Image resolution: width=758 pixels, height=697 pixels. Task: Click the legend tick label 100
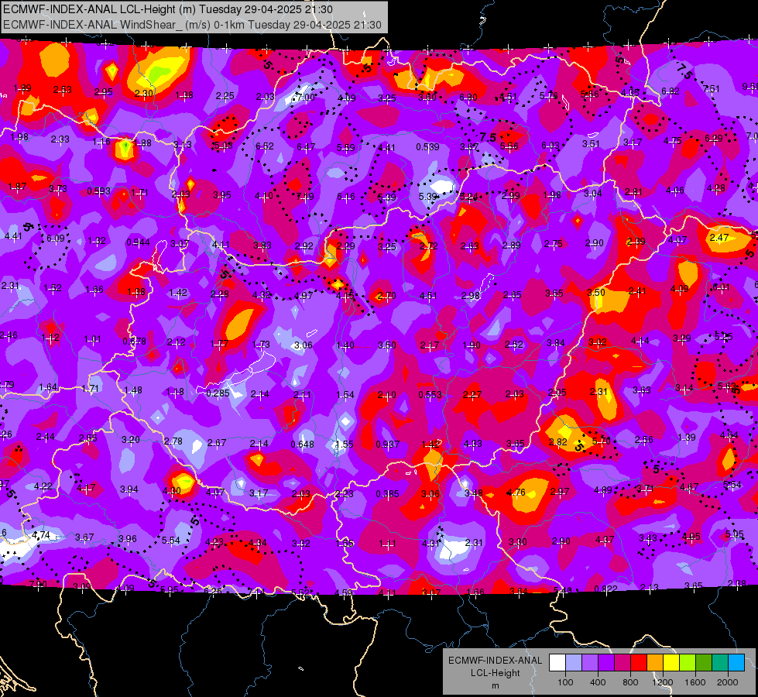(x=565, y=682)
